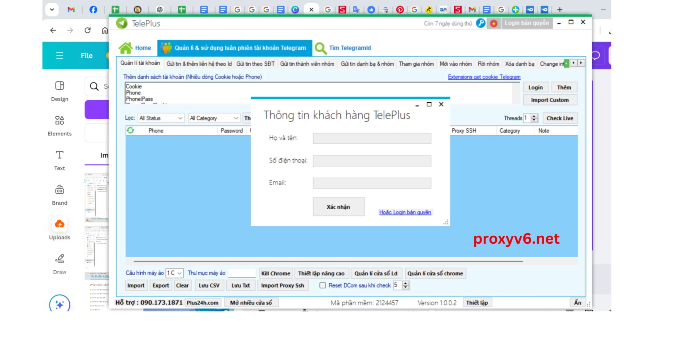Open the Canva hamburger menu
Viewport: 693px width, 346px height.
click(60, 56)
